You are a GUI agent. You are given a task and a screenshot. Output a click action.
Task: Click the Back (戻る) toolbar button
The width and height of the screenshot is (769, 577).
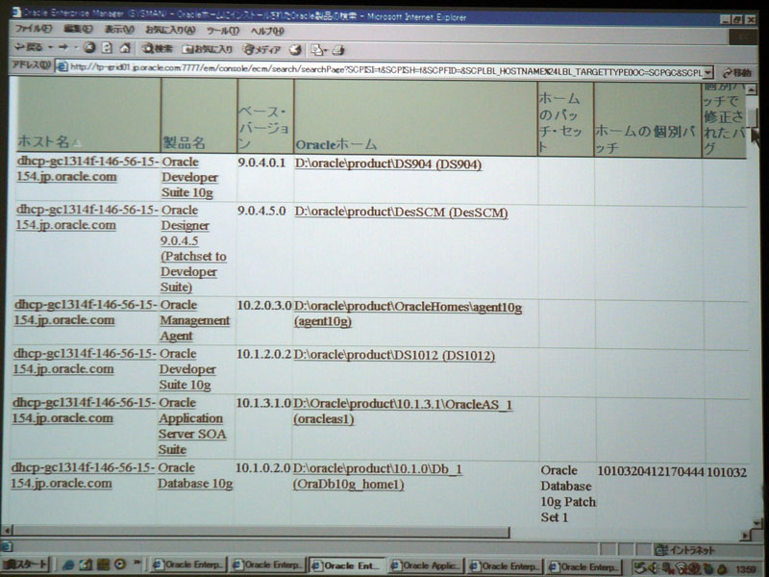coord(29,47)
